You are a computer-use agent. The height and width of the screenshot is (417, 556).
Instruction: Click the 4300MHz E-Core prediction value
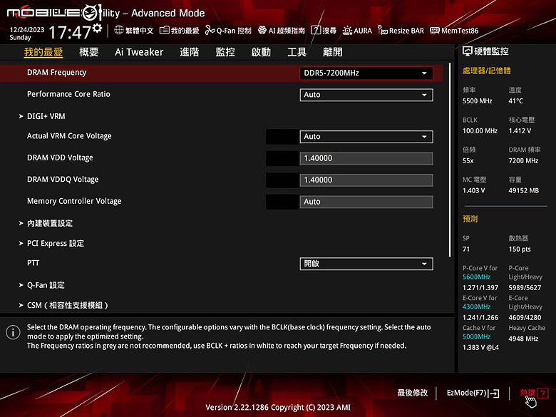click(476, 307)
